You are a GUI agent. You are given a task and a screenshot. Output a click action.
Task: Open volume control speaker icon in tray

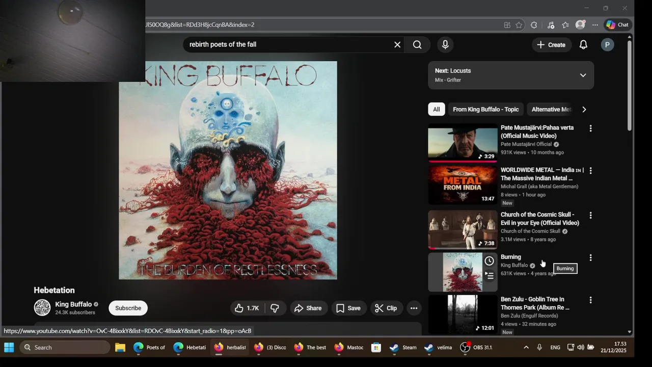click(x=580, y=348)
